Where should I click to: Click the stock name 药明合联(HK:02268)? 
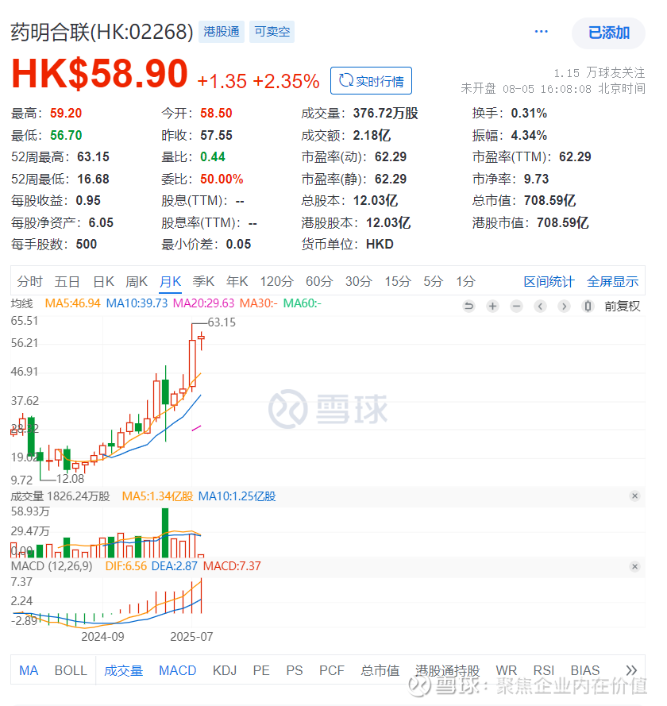pos(102,32)
